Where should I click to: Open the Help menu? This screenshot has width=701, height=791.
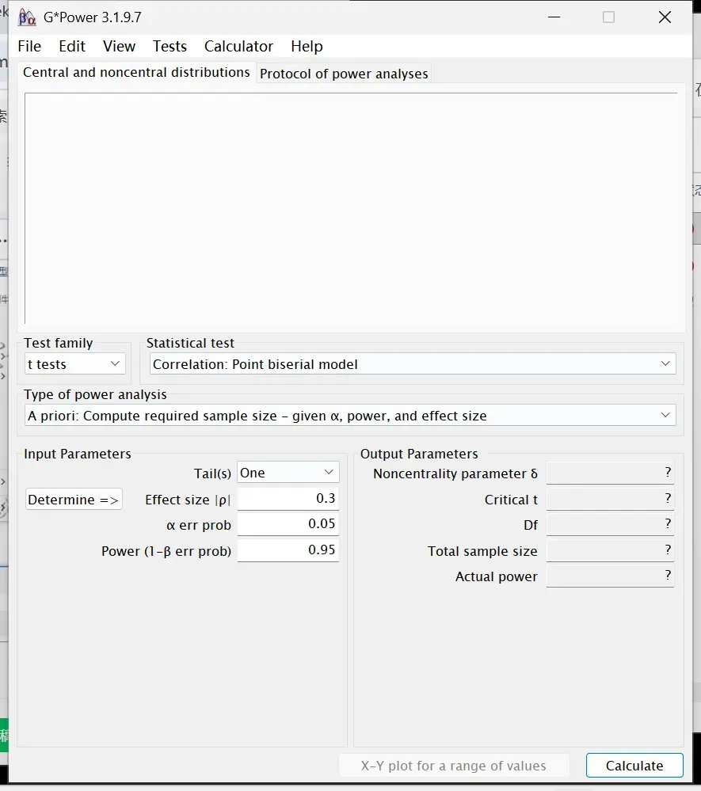307,47
